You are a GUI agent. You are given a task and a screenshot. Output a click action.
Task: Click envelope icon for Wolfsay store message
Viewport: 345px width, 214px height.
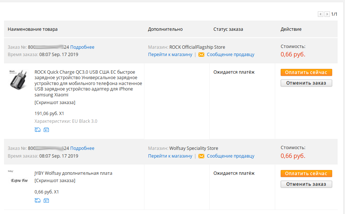pyautogui.click(x=201, y=156)
